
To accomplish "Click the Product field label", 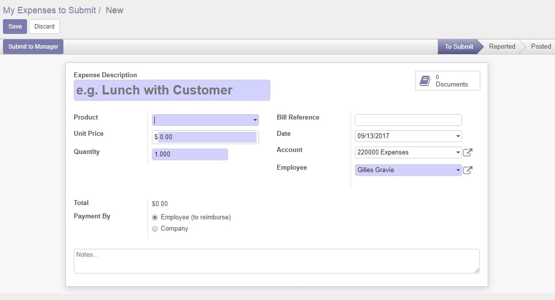I will tap(86, 117).
